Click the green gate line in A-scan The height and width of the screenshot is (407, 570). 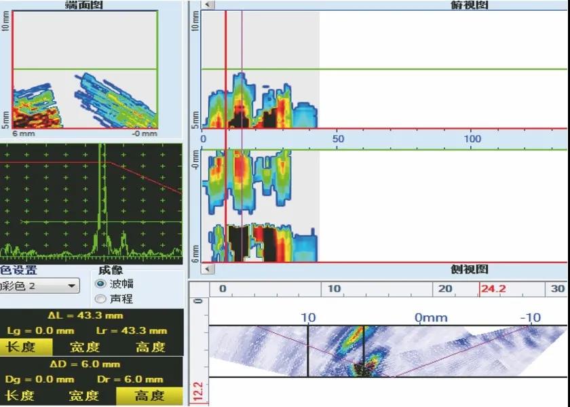click(x=102, y=222)
